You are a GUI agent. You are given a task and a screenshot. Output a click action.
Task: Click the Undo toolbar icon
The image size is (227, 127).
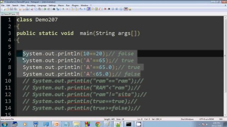[45, 9]
